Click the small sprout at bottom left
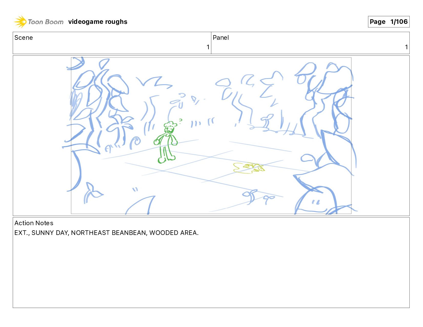This screenshot has width=423, height=327. 93,193
